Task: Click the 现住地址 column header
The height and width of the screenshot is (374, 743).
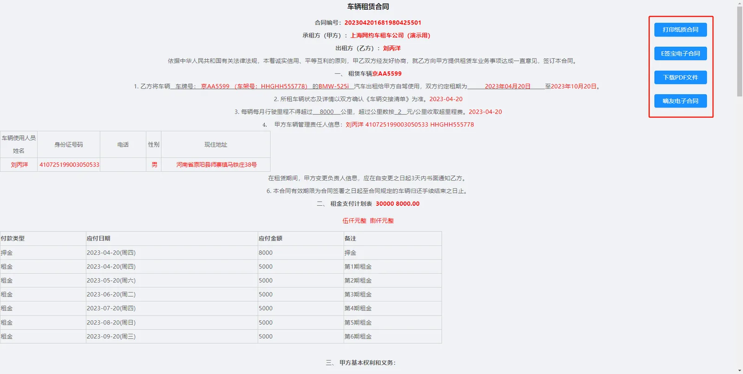Action: pos(216,145)
